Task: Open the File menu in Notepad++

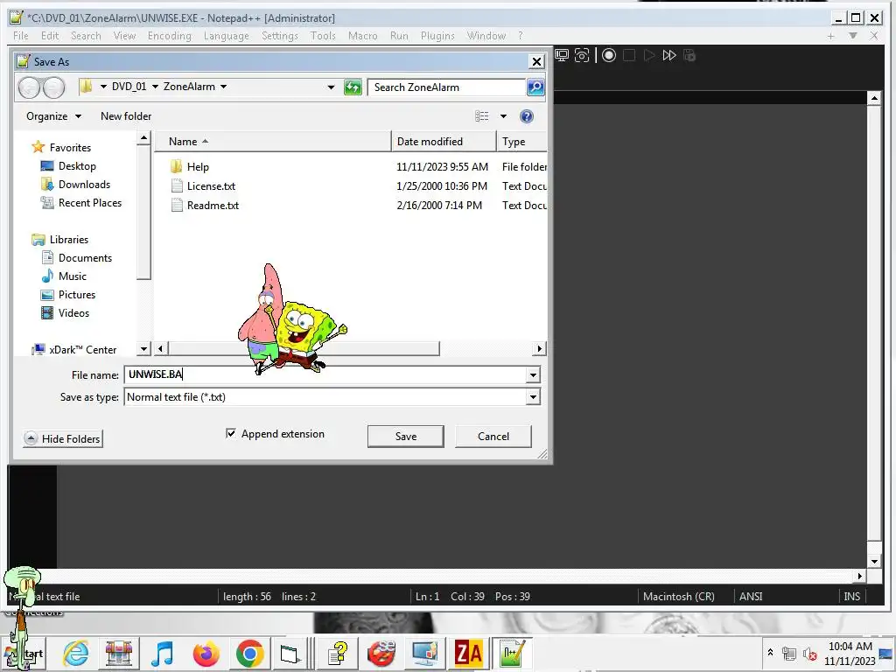Action: [x=21, y=35]
